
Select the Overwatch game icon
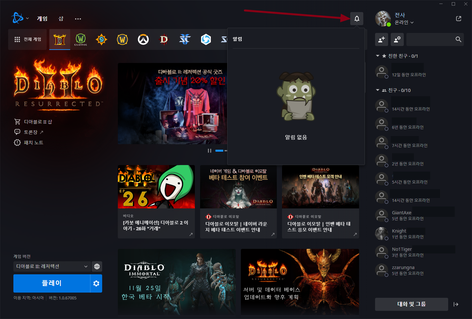(x=143, y=39)
